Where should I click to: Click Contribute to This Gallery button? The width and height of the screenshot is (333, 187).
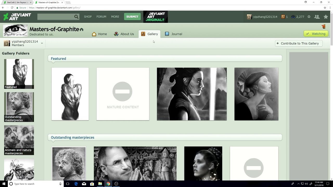click(x=299, y=43)
